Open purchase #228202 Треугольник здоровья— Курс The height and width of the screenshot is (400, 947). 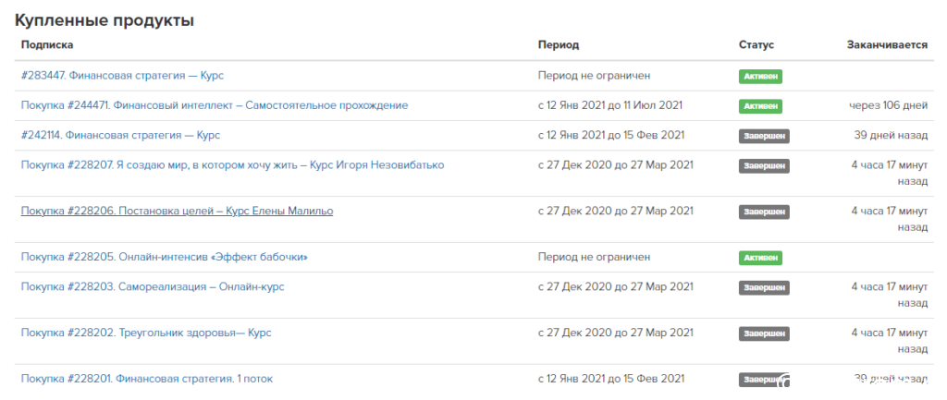coord(146,333)
